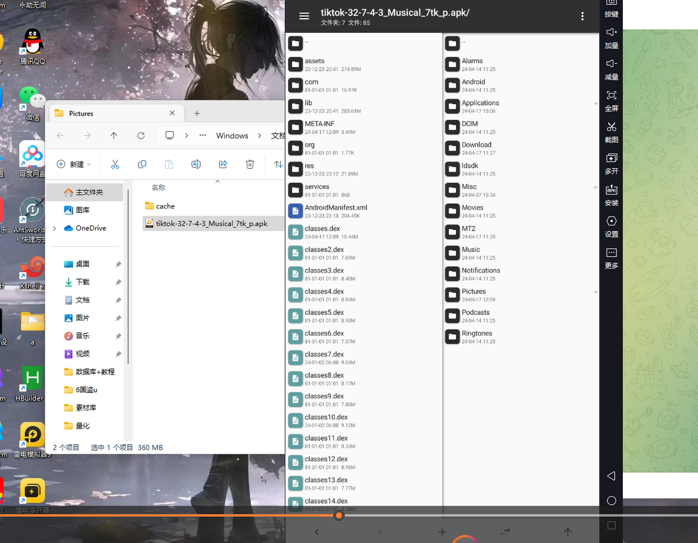Tap the parent directory '..' in left pane
698x543 pixels.
tap(364, 43)
